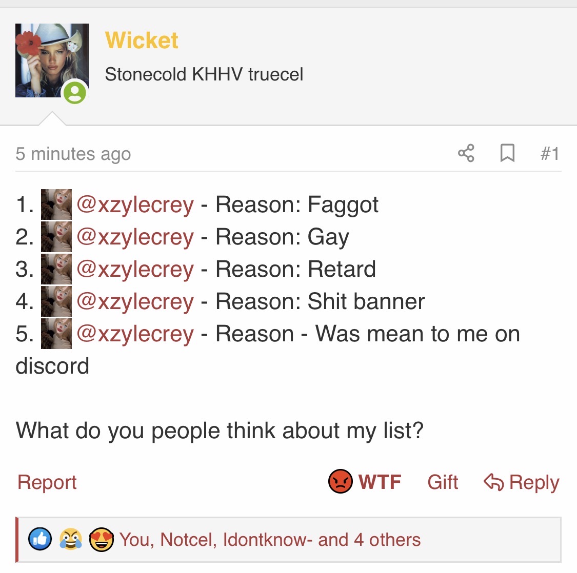Click the crying-laughing reaction emoji

click(x=71, y=539)
